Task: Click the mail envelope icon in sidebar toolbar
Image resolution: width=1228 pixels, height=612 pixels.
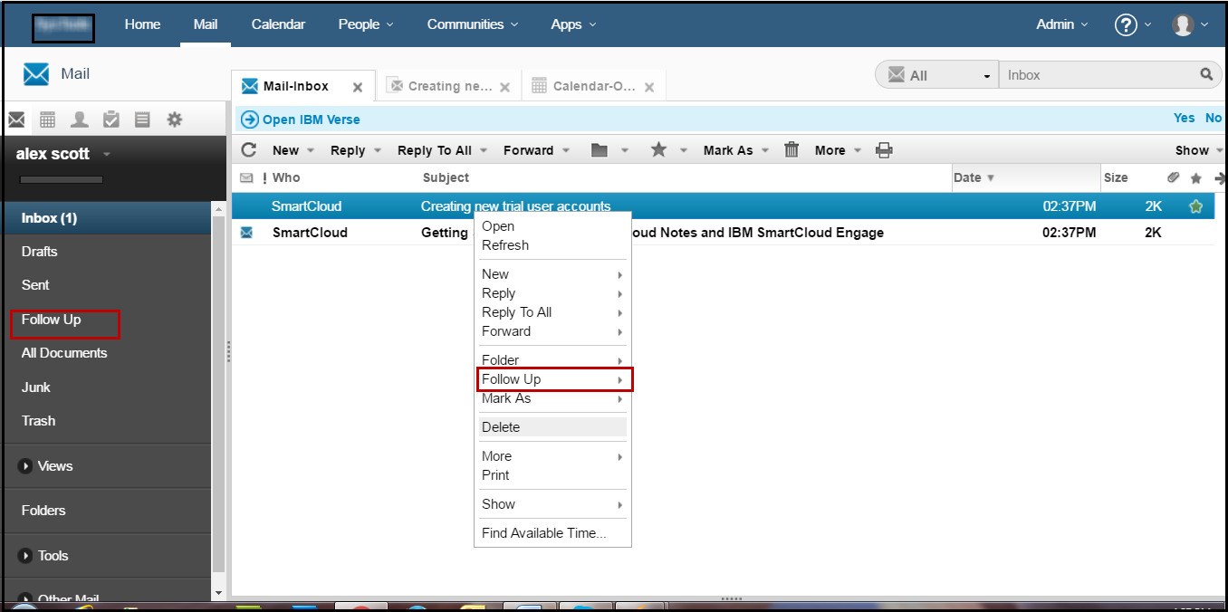Action: pos(16,120)
